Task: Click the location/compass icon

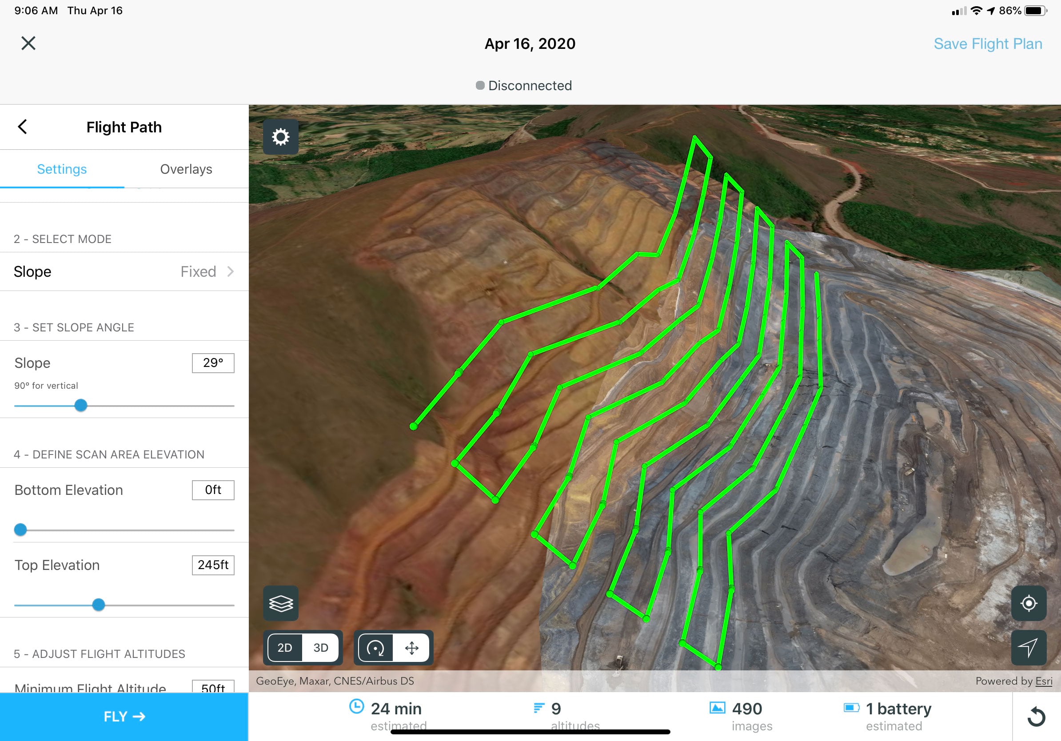Action: coord(1029,603)
